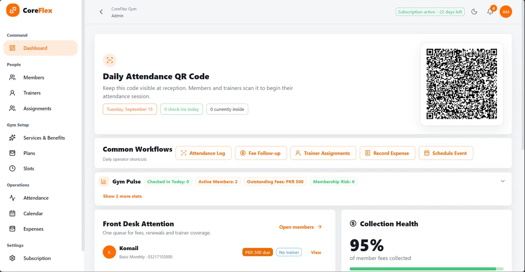Click the daily attendance QR code
This screenshot has height=272, width=525.
coord(462,84)
